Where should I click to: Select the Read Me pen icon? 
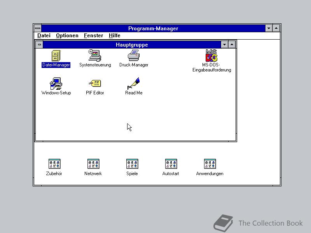pyautogui.click(x=134, y=83)
